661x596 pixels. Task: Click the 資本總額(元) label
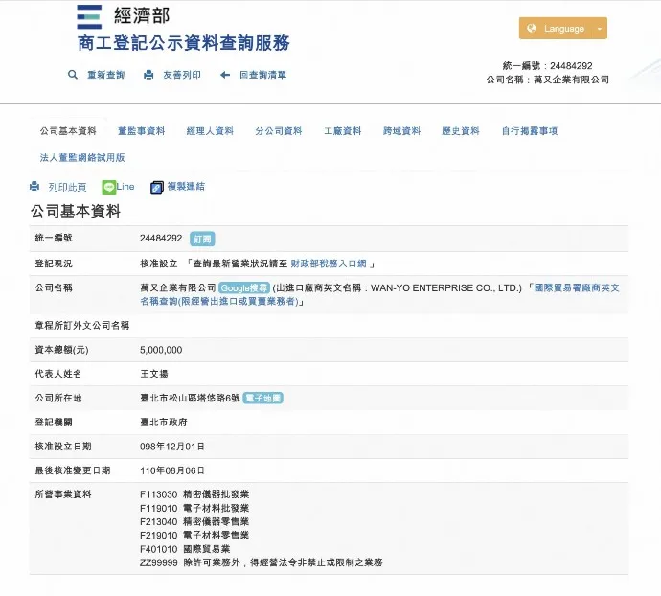[61, 350]
